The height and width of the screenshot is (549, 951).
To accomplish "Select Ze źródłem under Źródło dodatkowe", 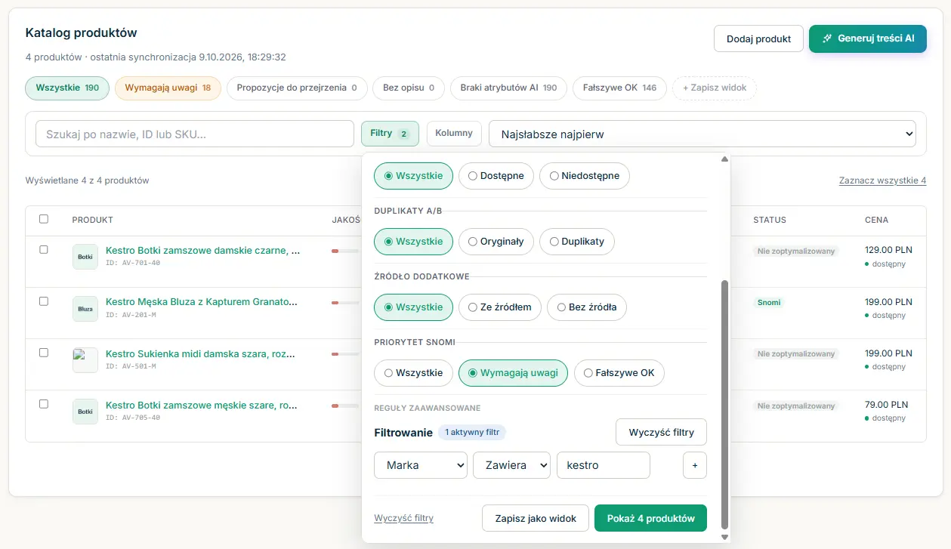I will coord(500,307).
